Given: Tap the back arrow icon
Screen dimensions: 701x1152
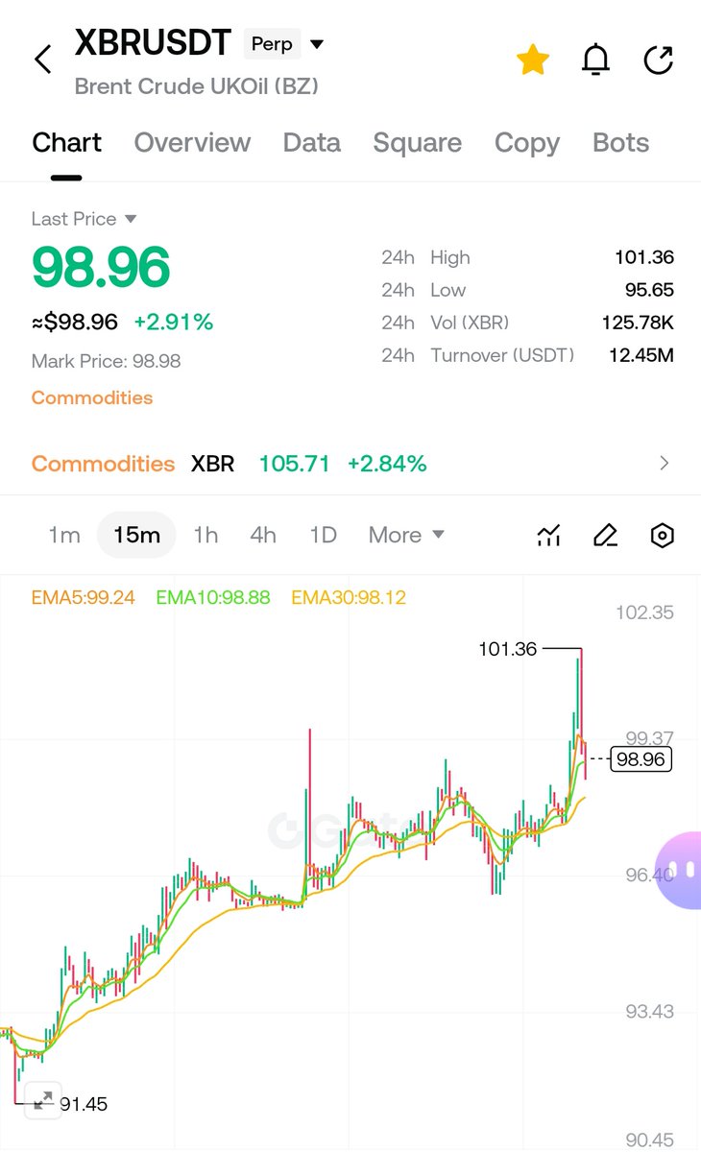Looking at the screenshot, I should pyautogui.click(x=42, y=60).
